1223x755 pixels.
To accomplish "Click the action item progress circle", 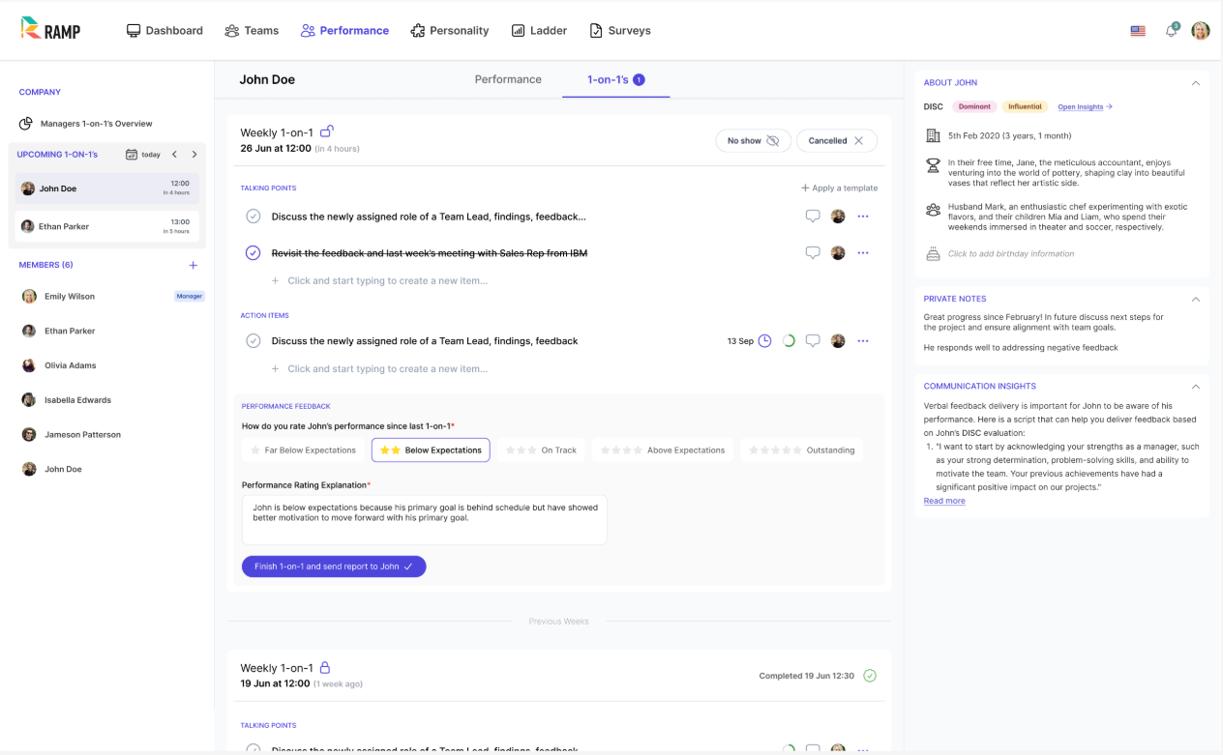I will point(789,341).
